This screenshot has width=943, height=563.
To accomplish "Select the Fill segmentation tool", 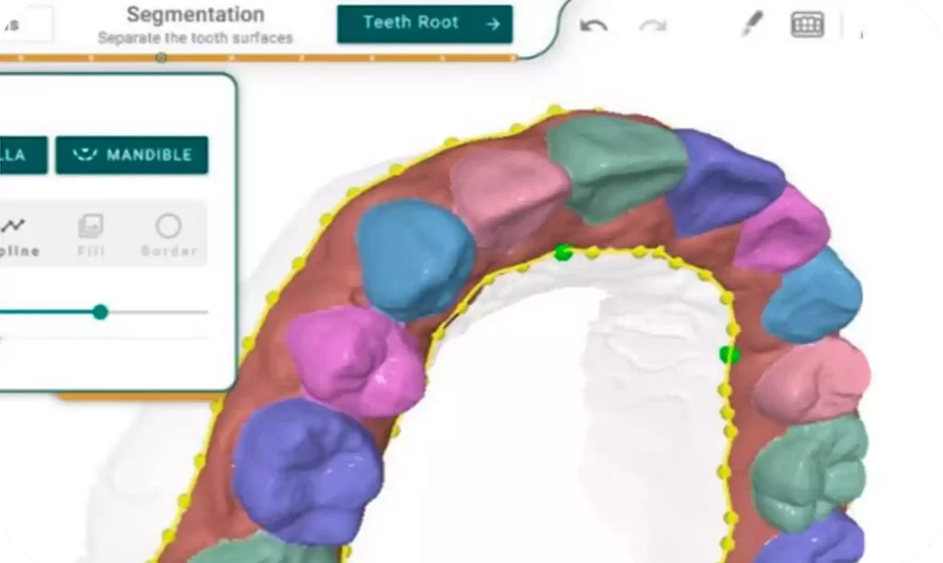I will (91, 234).
